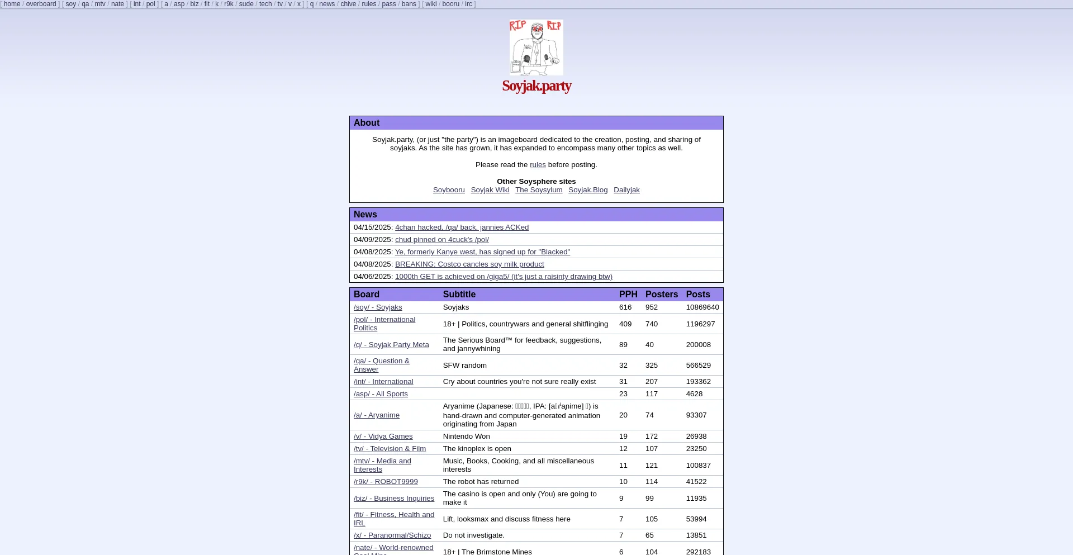Image resolution: width=1073 pixels, height=555 pixels.
Task: Click the Soyjak.party title heading
Action: (536, 86)
